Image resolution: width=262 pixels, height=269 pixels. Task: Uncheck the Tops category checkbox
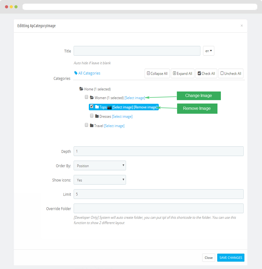click(92, 106)
